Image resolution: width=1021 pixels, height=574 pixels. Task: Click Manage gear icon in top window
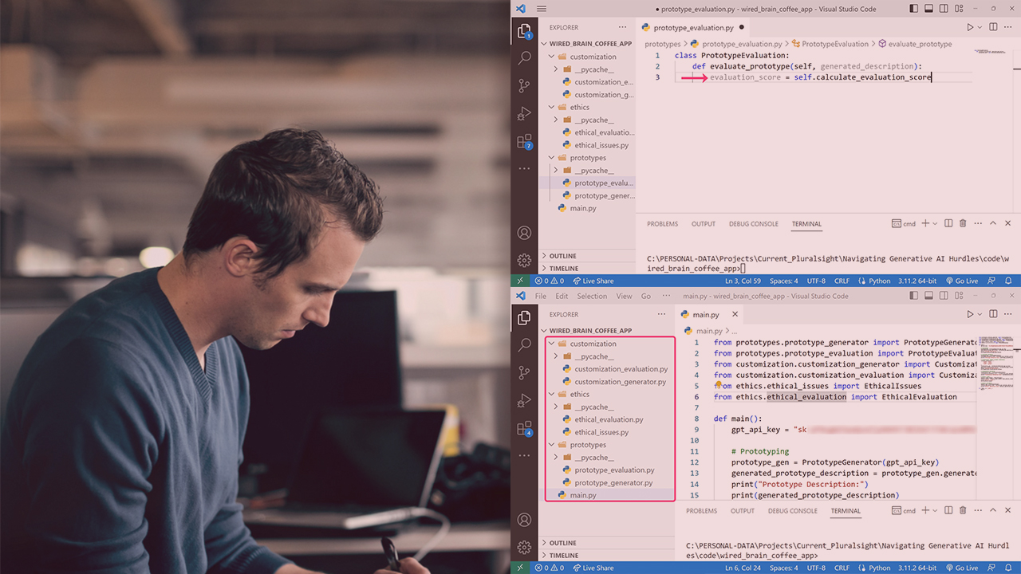click(x=524, y=261)
